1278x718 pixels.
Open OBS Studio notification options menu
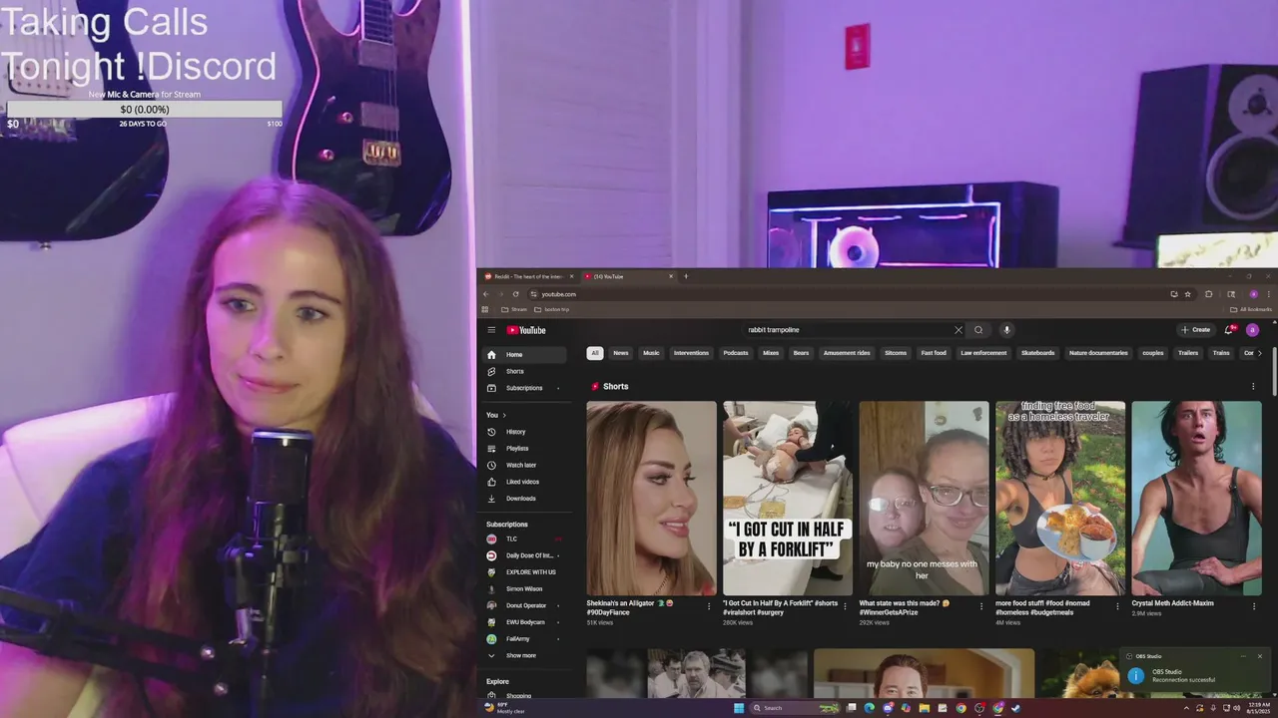[x=1243, y=656]
